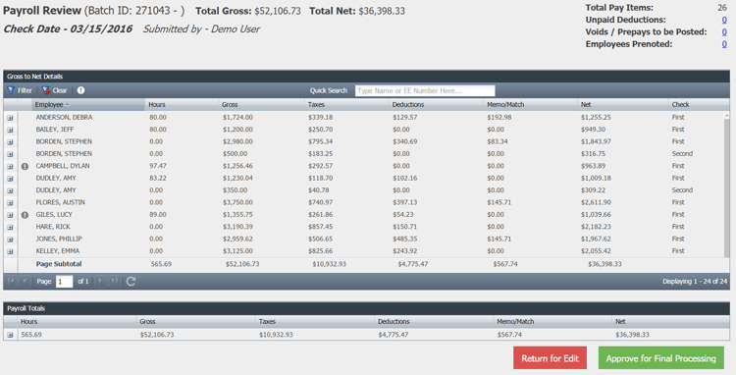Click the Filter funnel icon
This screenshot has height=375, width=736.
coord(11,90)
